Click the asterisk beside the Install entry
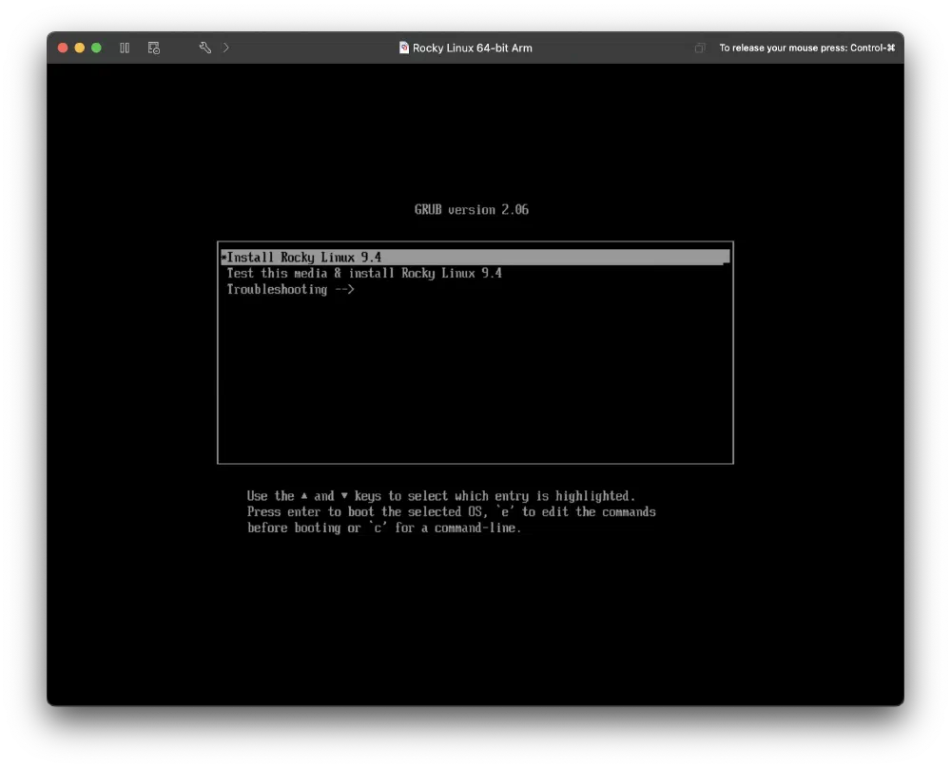Viewport: 951px width, 768px height. [223, 257]
